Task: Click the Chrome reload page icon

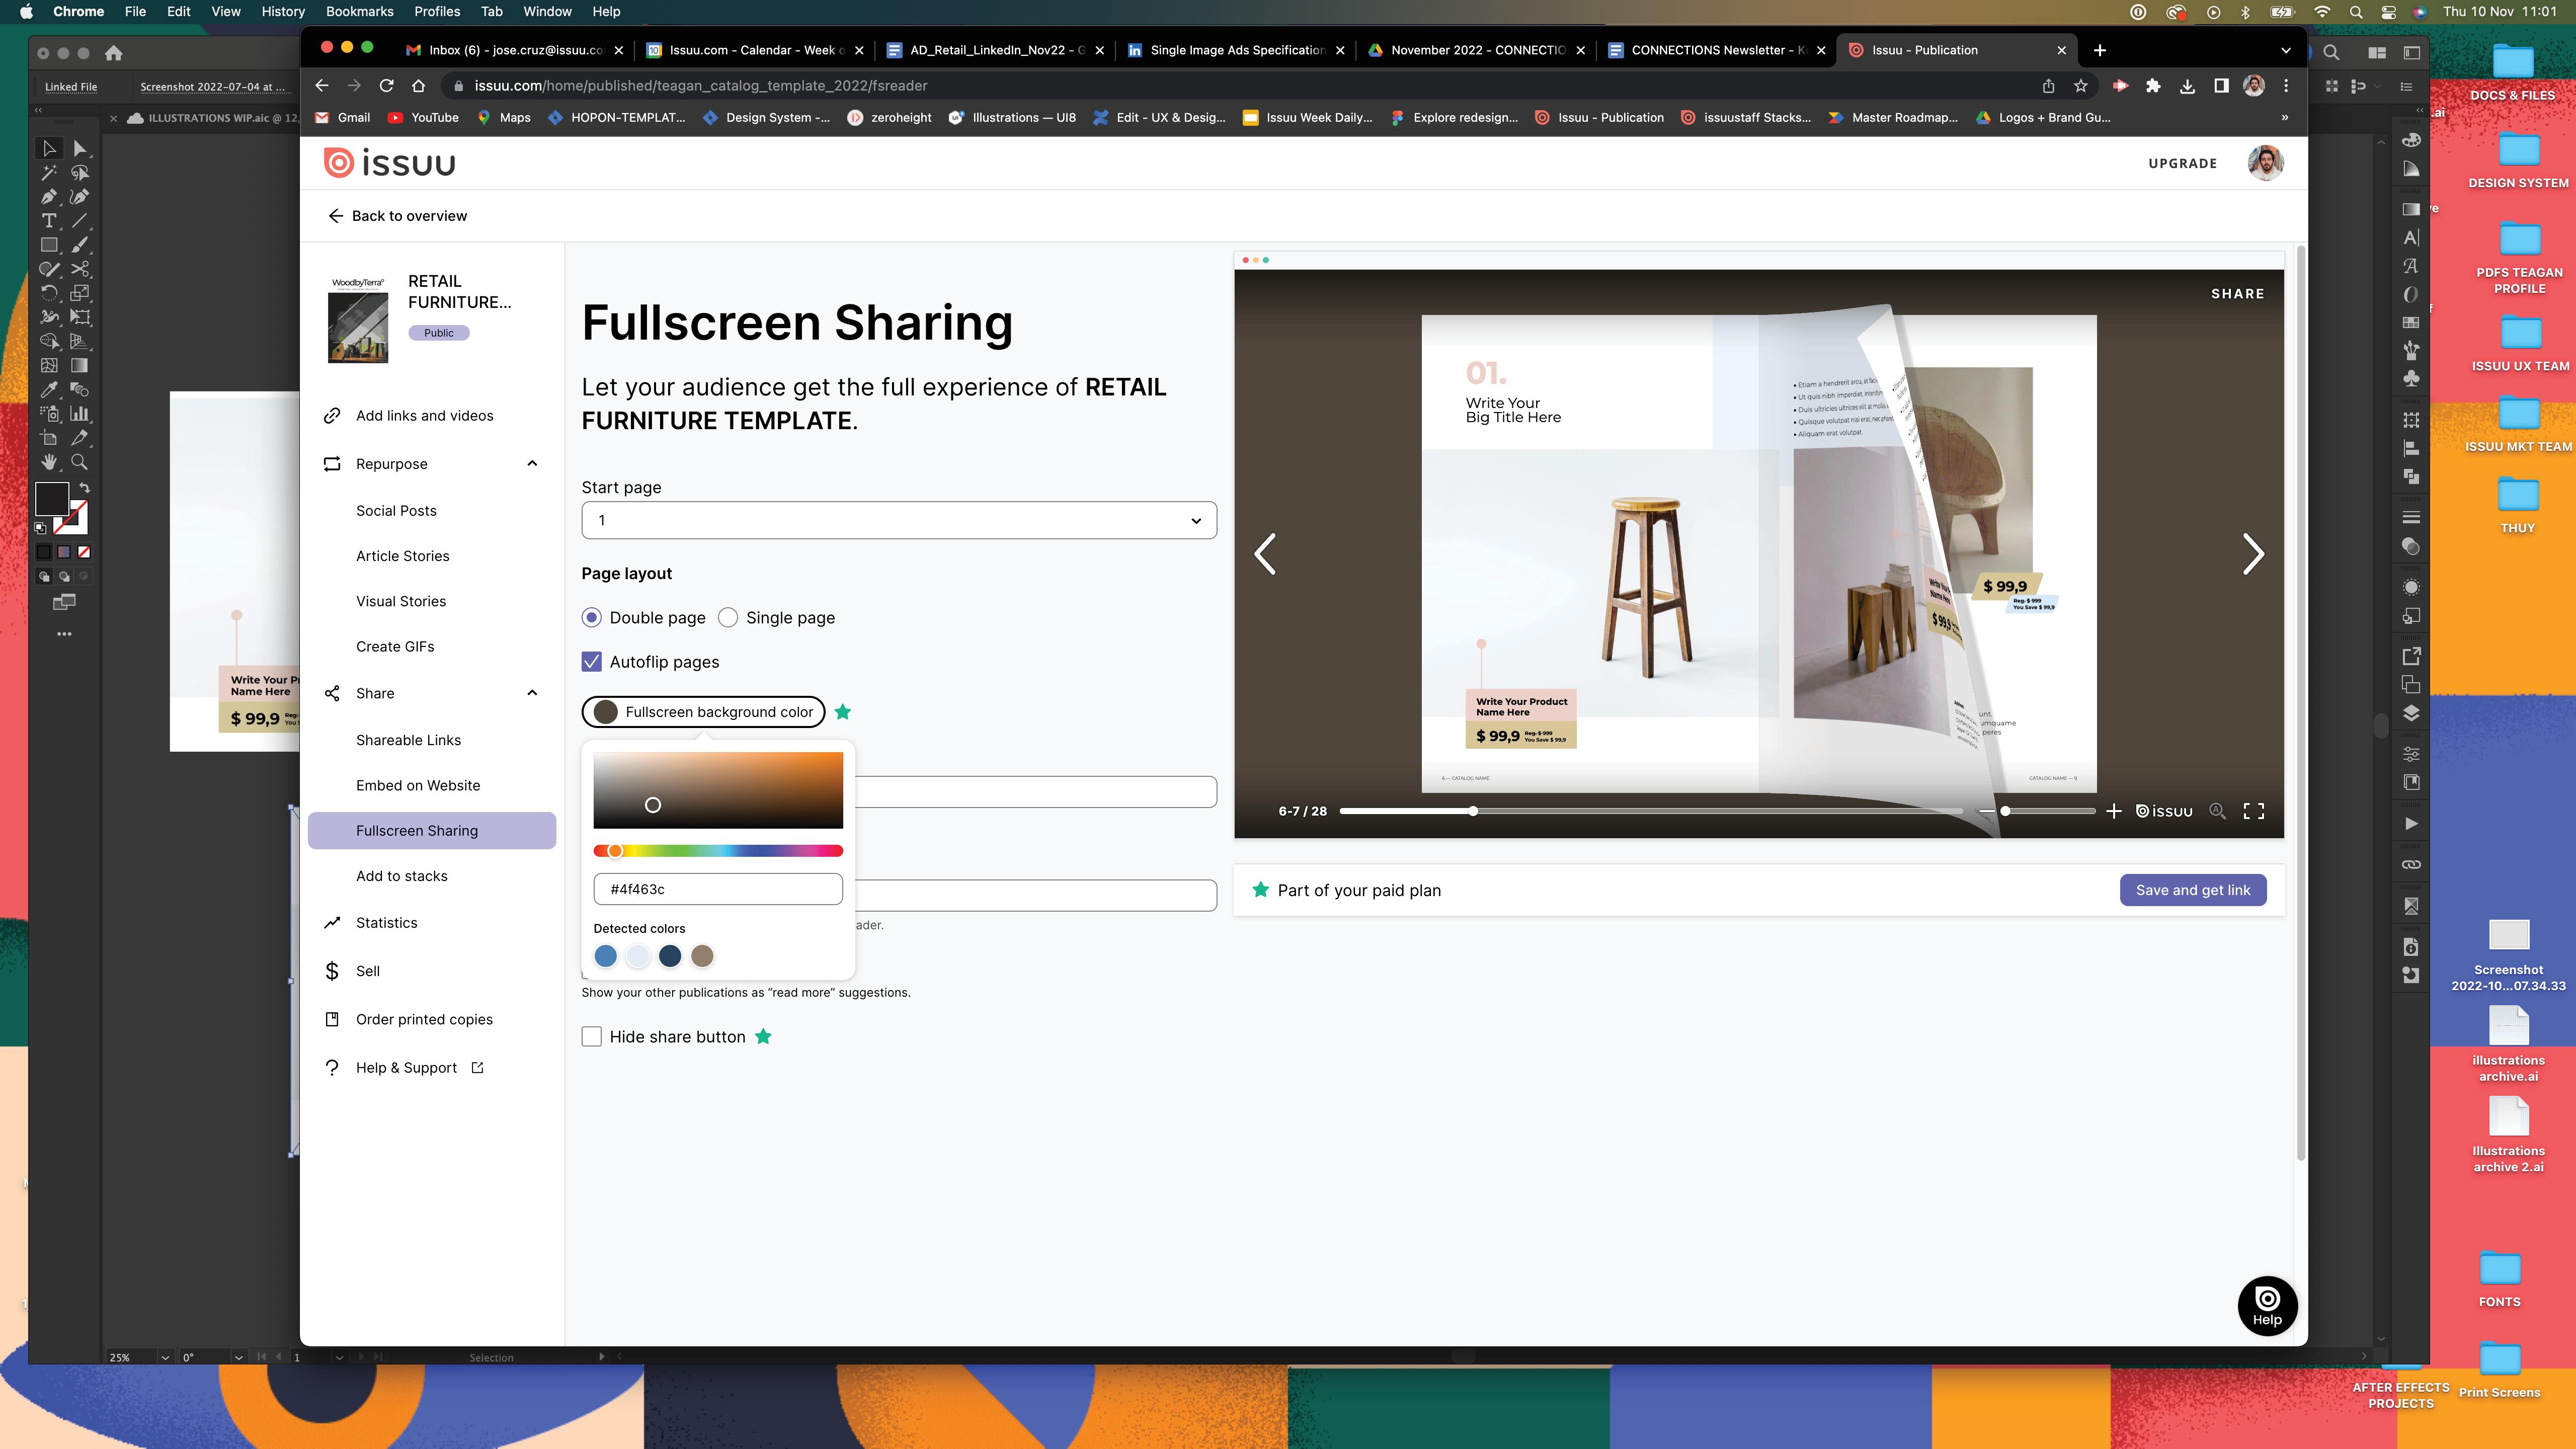Action: tap(386, 86)
